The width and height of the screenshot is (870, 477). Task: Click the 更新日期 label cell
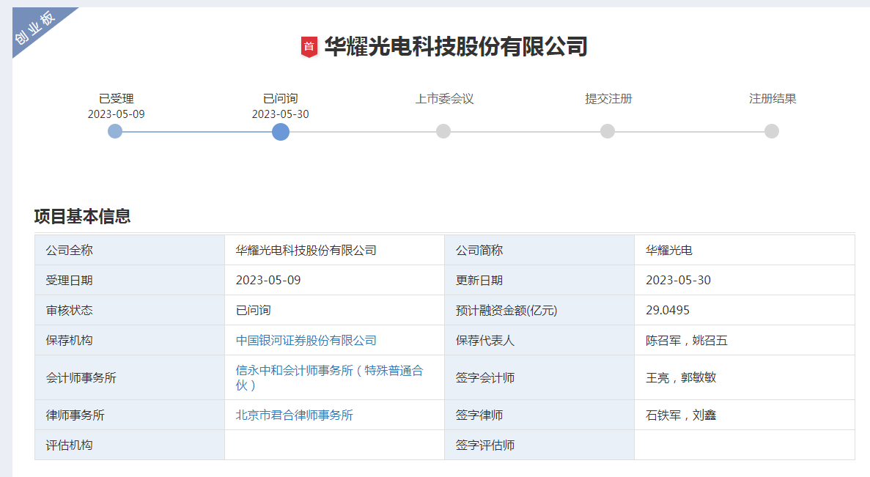539,280
